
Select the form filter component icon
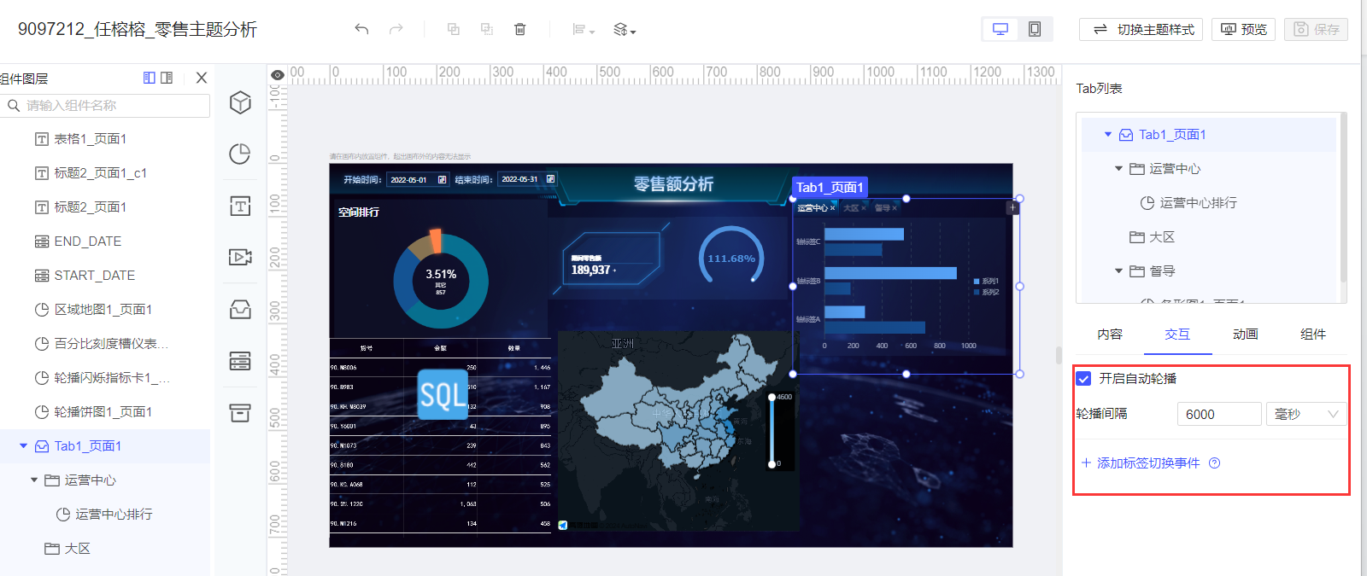point(240,361)
